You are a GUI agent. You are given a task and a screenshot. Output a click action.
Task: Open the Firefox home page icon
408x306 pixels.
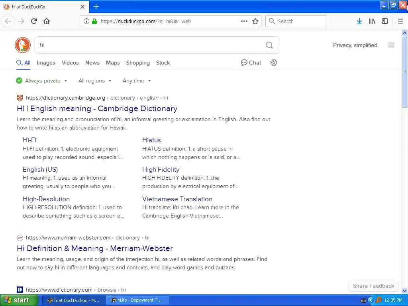tap(47, 21)
